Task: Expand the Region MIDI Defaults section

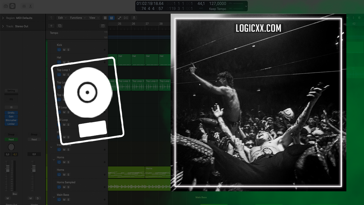Action: [x=3, y=18]
